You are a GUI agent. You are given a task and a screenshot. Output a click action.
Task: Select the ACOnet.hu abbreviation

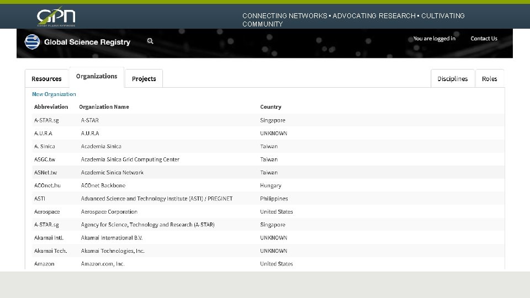(x=47, y=185)
